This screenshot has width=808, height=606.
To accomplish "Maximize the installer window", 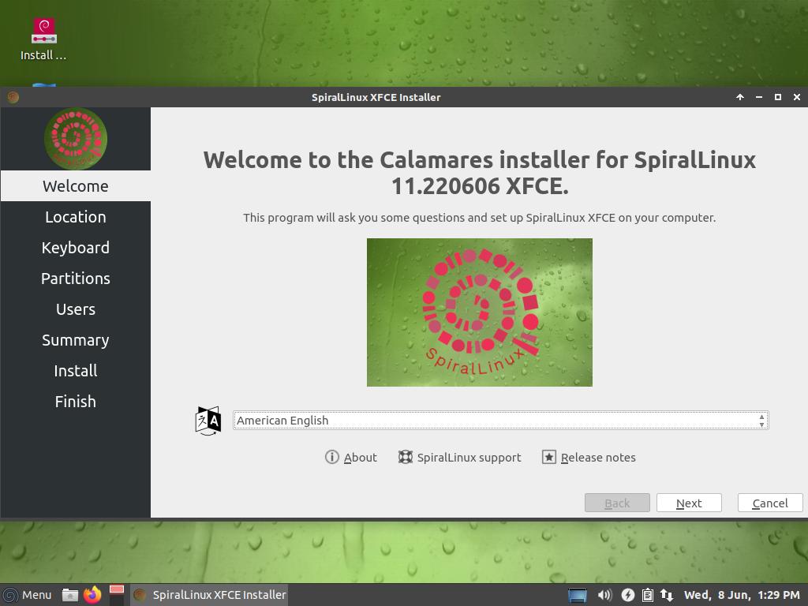I will pyautogui.click(x=777, y=97).
